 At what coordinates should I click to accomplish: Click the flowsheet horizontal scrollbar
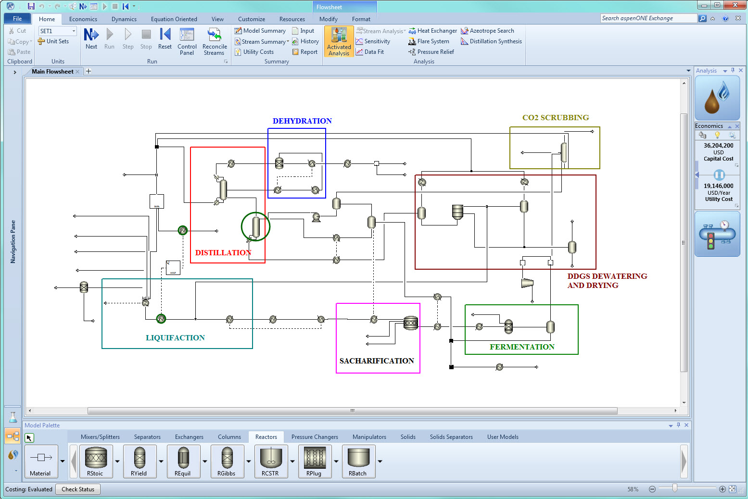352,411
